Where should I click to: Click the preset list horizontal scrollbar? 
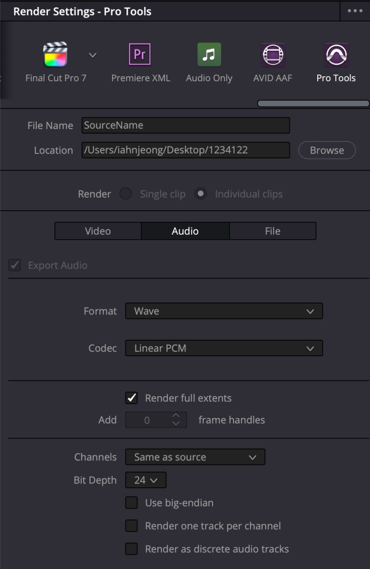[x=313, y=104]
